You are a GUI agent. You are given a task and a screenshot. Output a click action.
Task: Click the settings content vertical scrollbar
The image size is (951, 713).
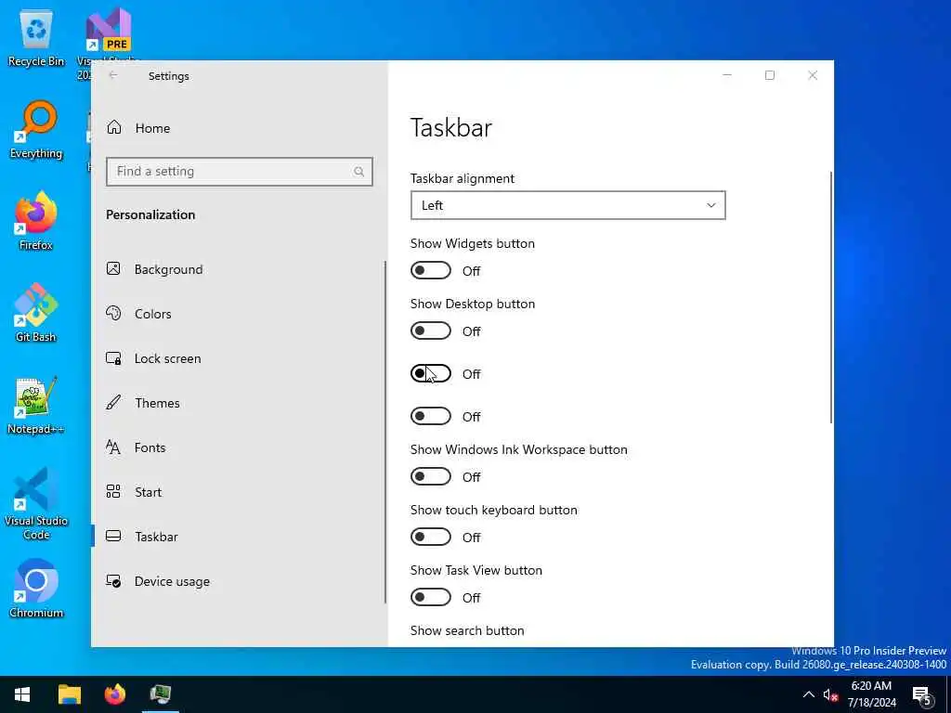point(830,297)
